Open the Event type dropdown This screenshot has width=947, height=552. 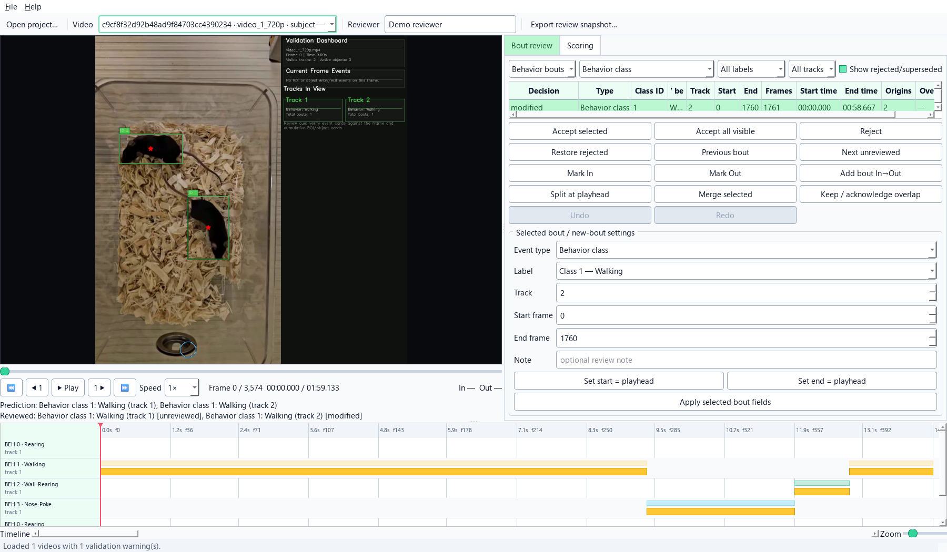(x=746, y=250)
